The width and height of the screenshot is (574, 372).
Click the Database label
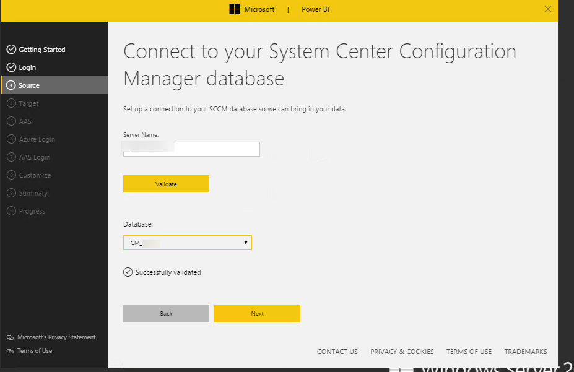138,224
